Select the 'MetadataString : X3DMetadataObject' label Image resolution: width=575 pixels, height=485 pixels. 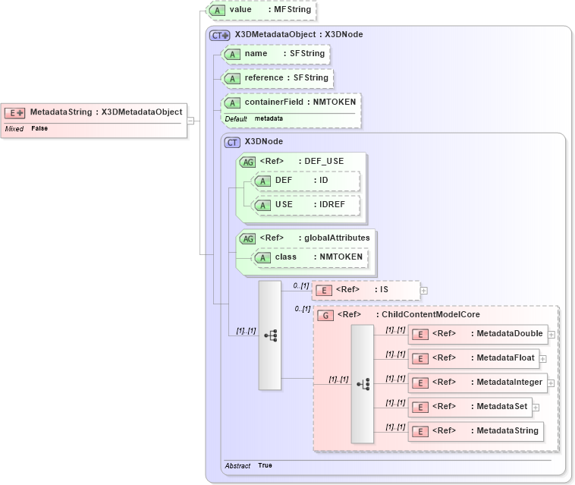point(106,112)
